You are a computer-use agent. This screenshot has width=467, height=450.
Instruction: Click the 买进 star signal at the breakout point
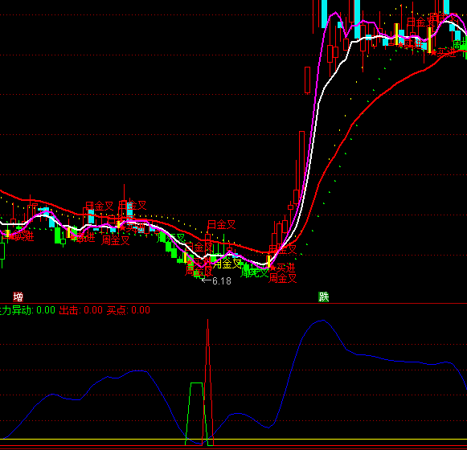click(x=282, y=268)
